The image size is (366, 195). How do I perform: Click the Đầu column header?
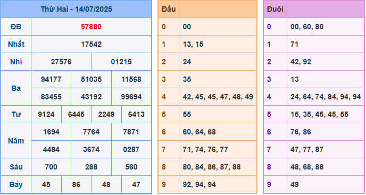(169, 9)
